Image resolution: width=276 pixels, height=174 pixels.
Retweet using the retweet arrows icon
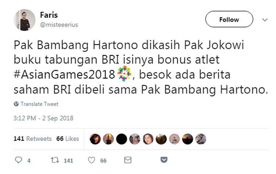(x=55, y=160)
